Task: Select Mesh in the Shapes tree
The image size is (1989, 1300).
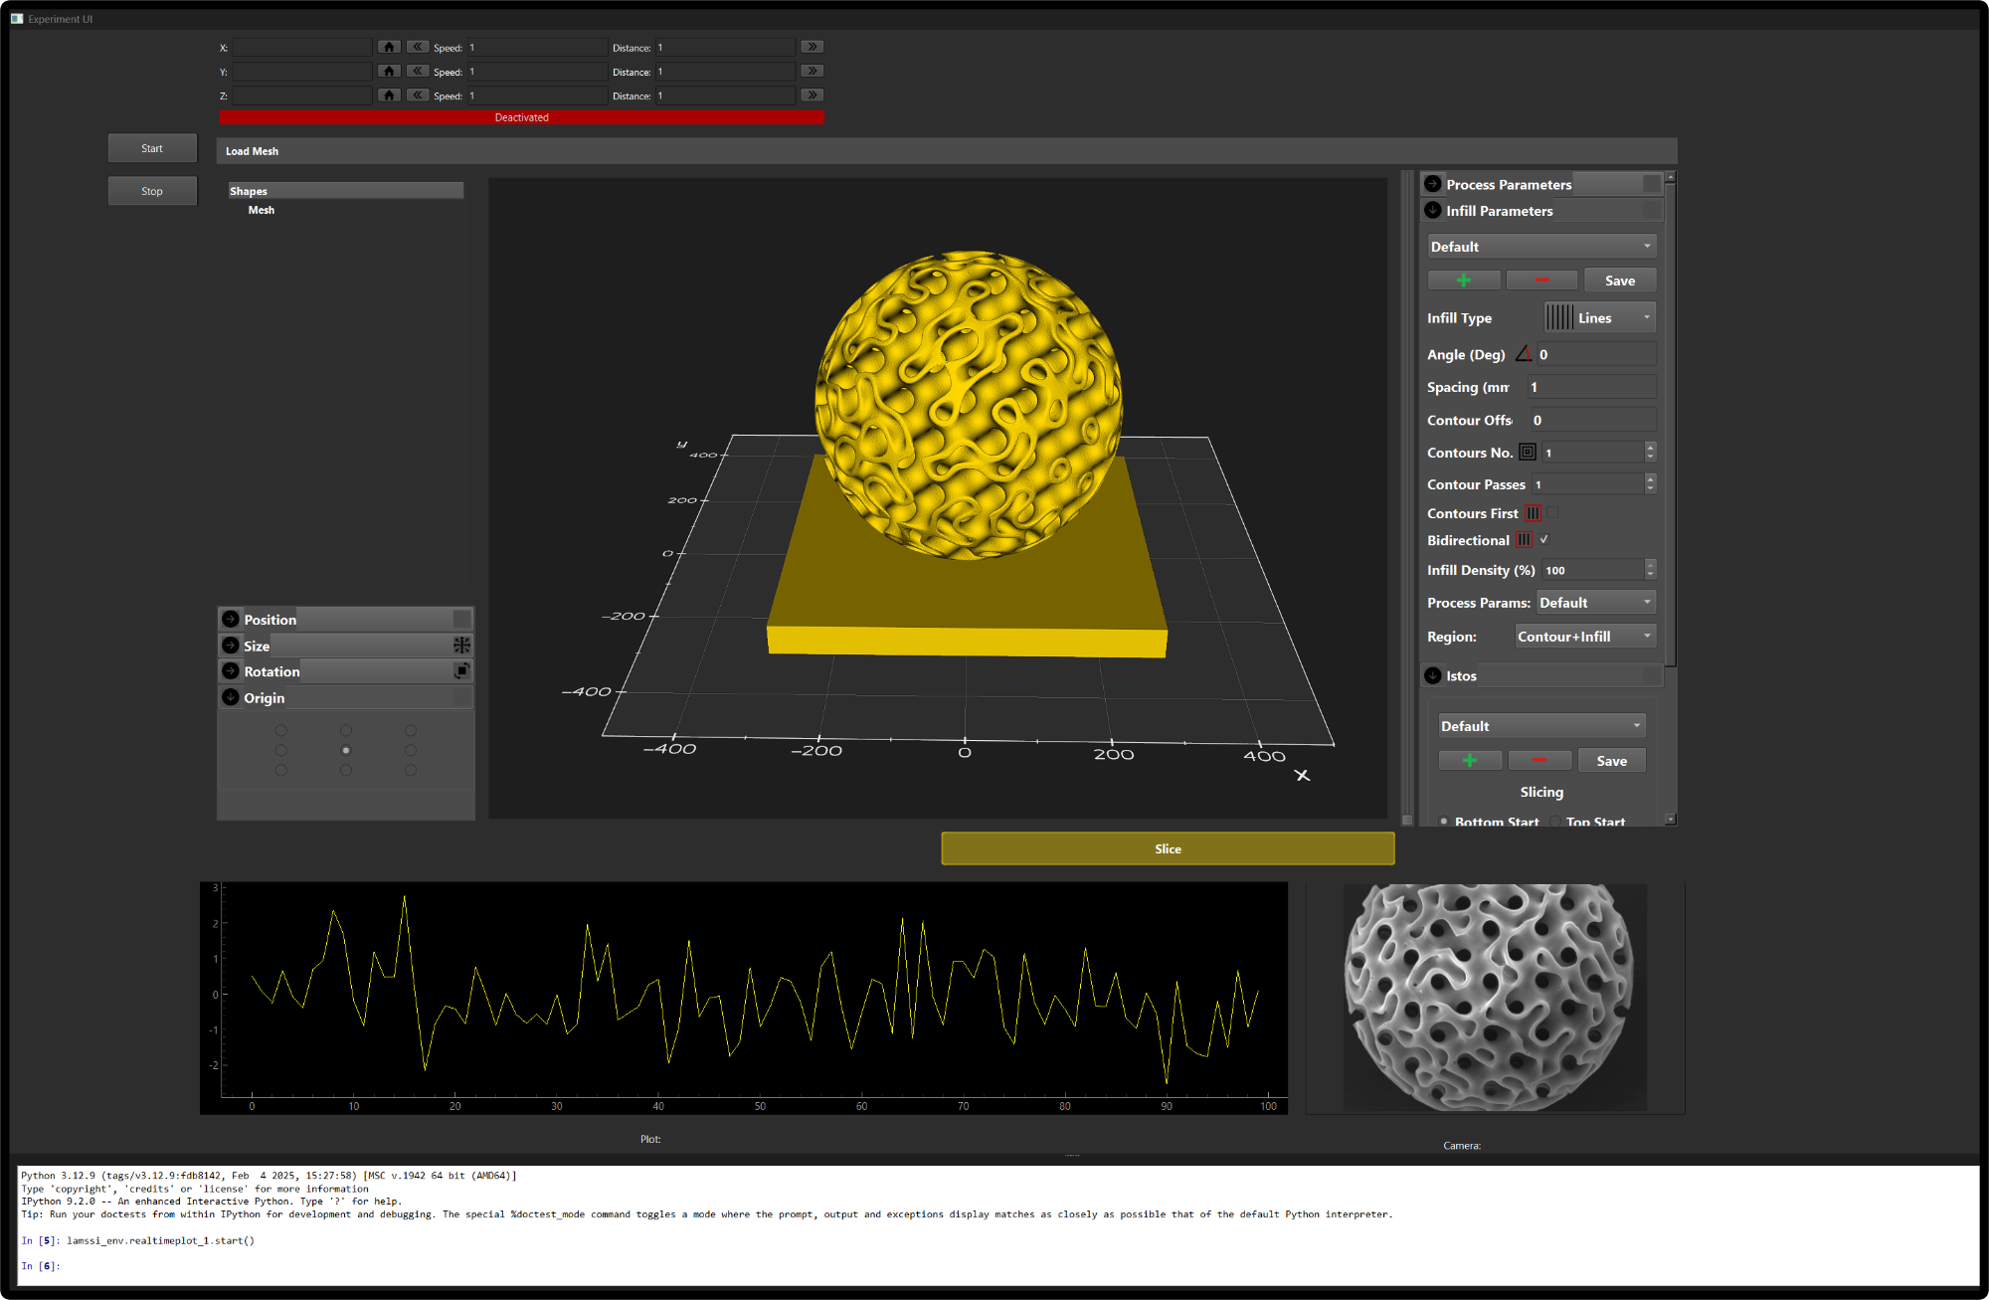Action: [x=261, y=210]
